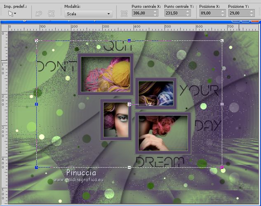Viewport: 261px width, 206px height.
Task: Click the 400 mark on horizontal ruler
Action: click(137, 26)
